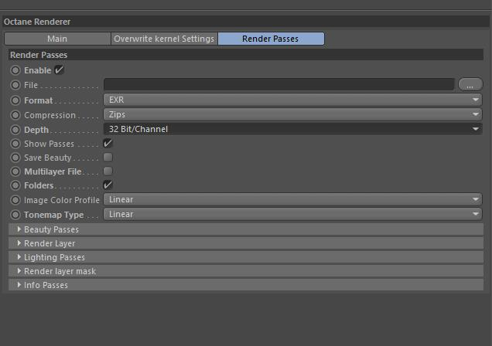Expand the Info Passes section
The height and width of the screenshot is (346, 492).
pyautogui.click(x=246, y=285)
